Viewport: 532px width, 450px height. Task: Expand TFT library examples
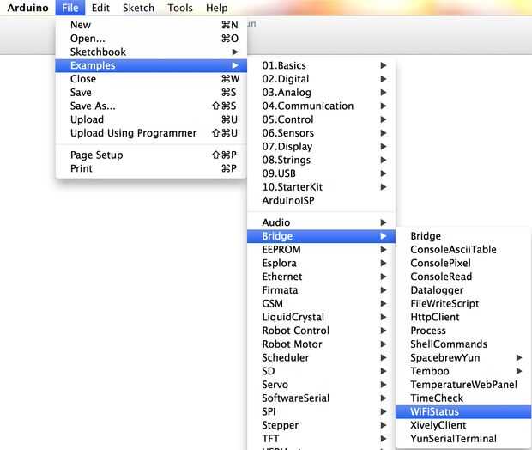(321, 439)
